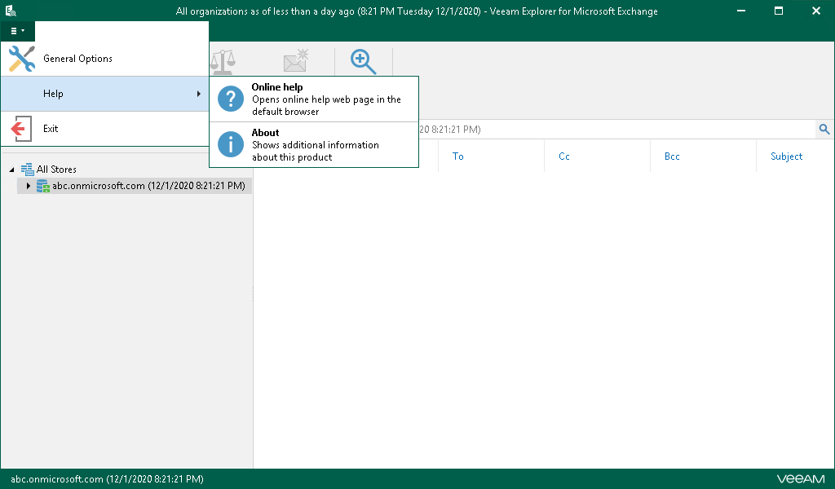Select abc.onmicrosoft.com organization tree item

pos(148,186)
